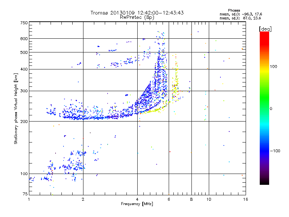Click the '200' y-axis tick label
Screen dimensions: 289x217
click(24, 122)
